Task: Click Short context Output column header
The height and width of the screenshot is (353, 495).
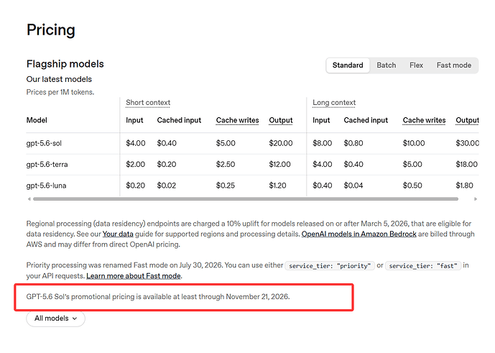Action: [x=281, y=120]
